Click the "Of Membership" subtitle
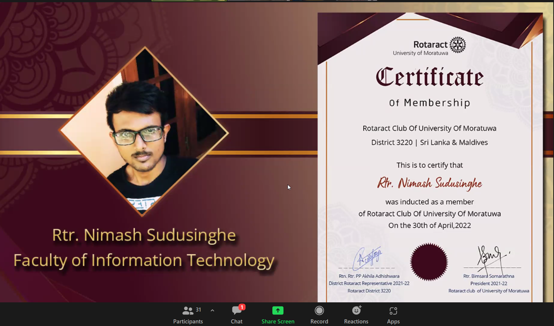This screenshot has width=554, height=326. point(430,103)
